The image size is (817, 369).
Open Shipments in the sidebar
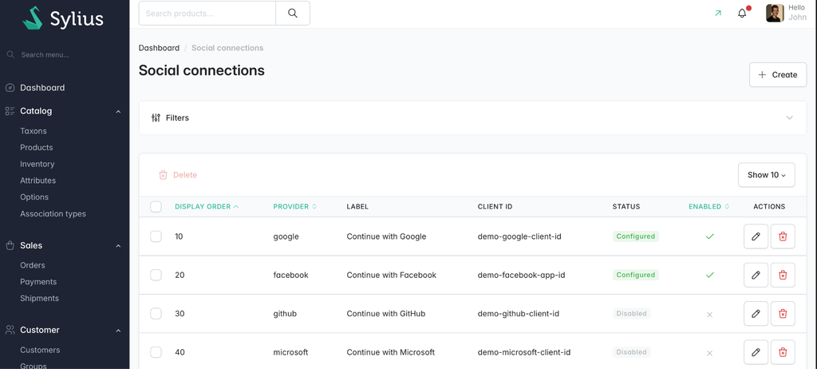point(40,299)
